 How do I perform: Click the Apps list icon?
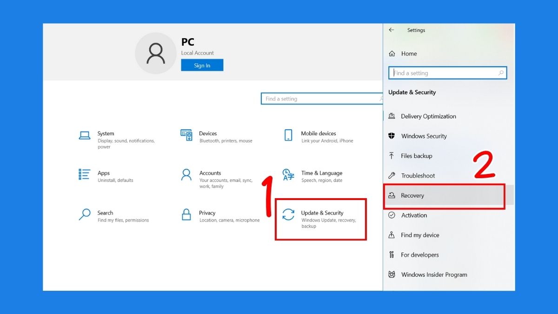85,174
